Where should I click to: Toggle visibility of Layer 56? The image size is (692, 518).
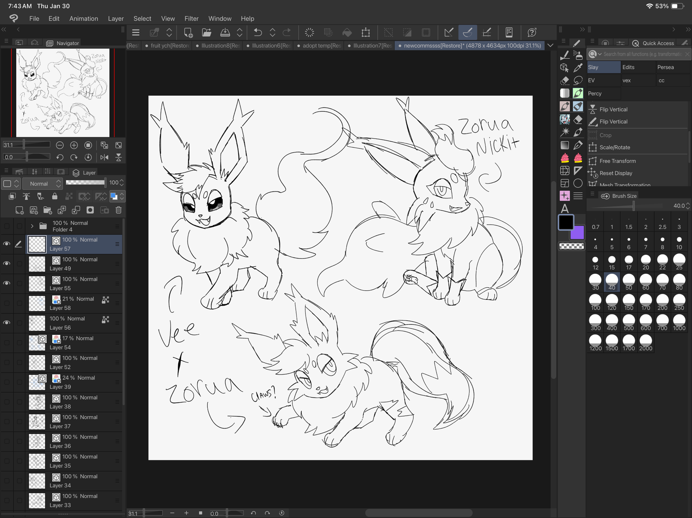[x=7, y=323]
